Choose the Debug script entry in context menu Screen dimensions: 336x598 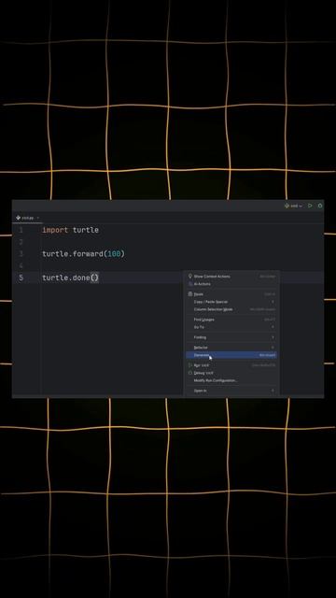(x=232, y=373)
